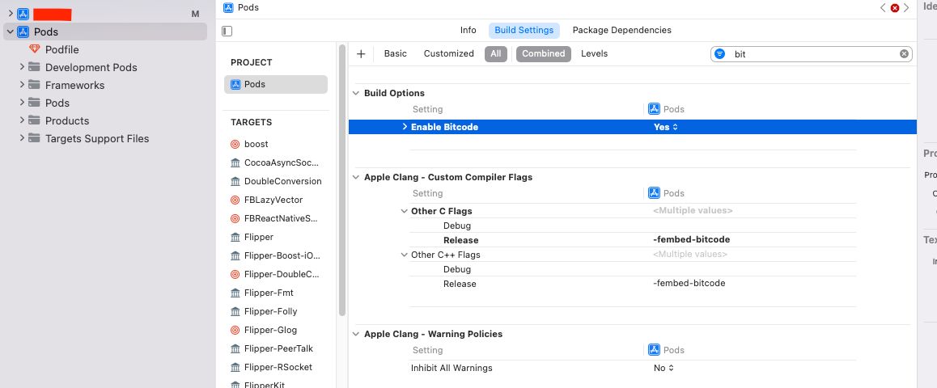Open the Package Dependencies tab
The height and width of the screenshot is (388, 937).
[x=621, y=31]
